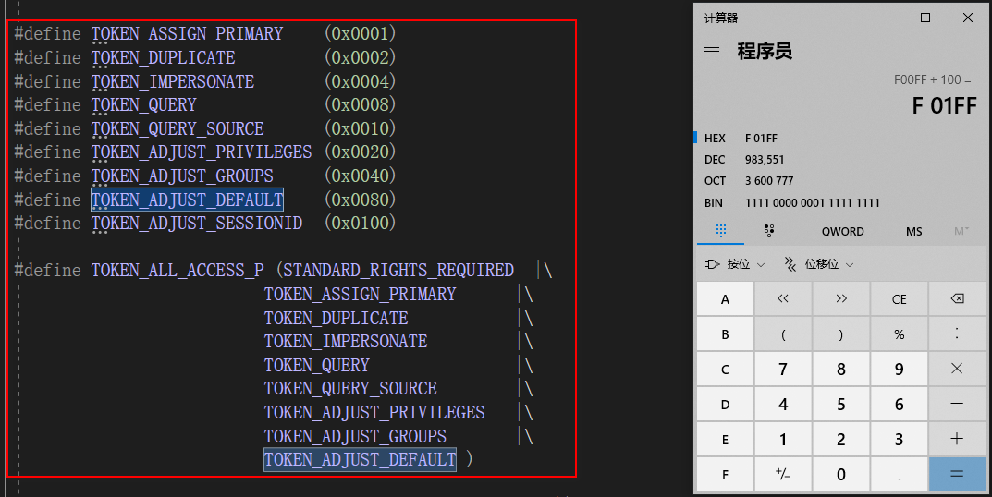992x497 pixels.
Task: Click STANDARD_RIGHTS_REQUIRED in the macro
Action: (x=398, y=271)
